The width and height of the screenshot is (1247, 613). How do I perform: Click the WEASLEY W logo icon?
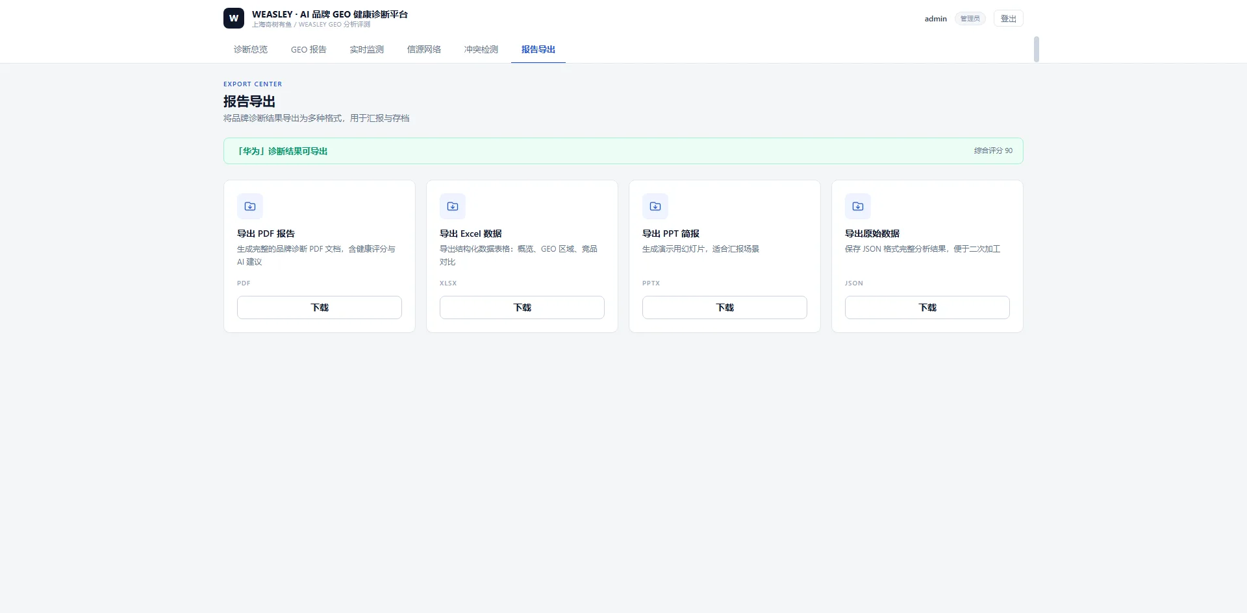click(x=234, y=18)
